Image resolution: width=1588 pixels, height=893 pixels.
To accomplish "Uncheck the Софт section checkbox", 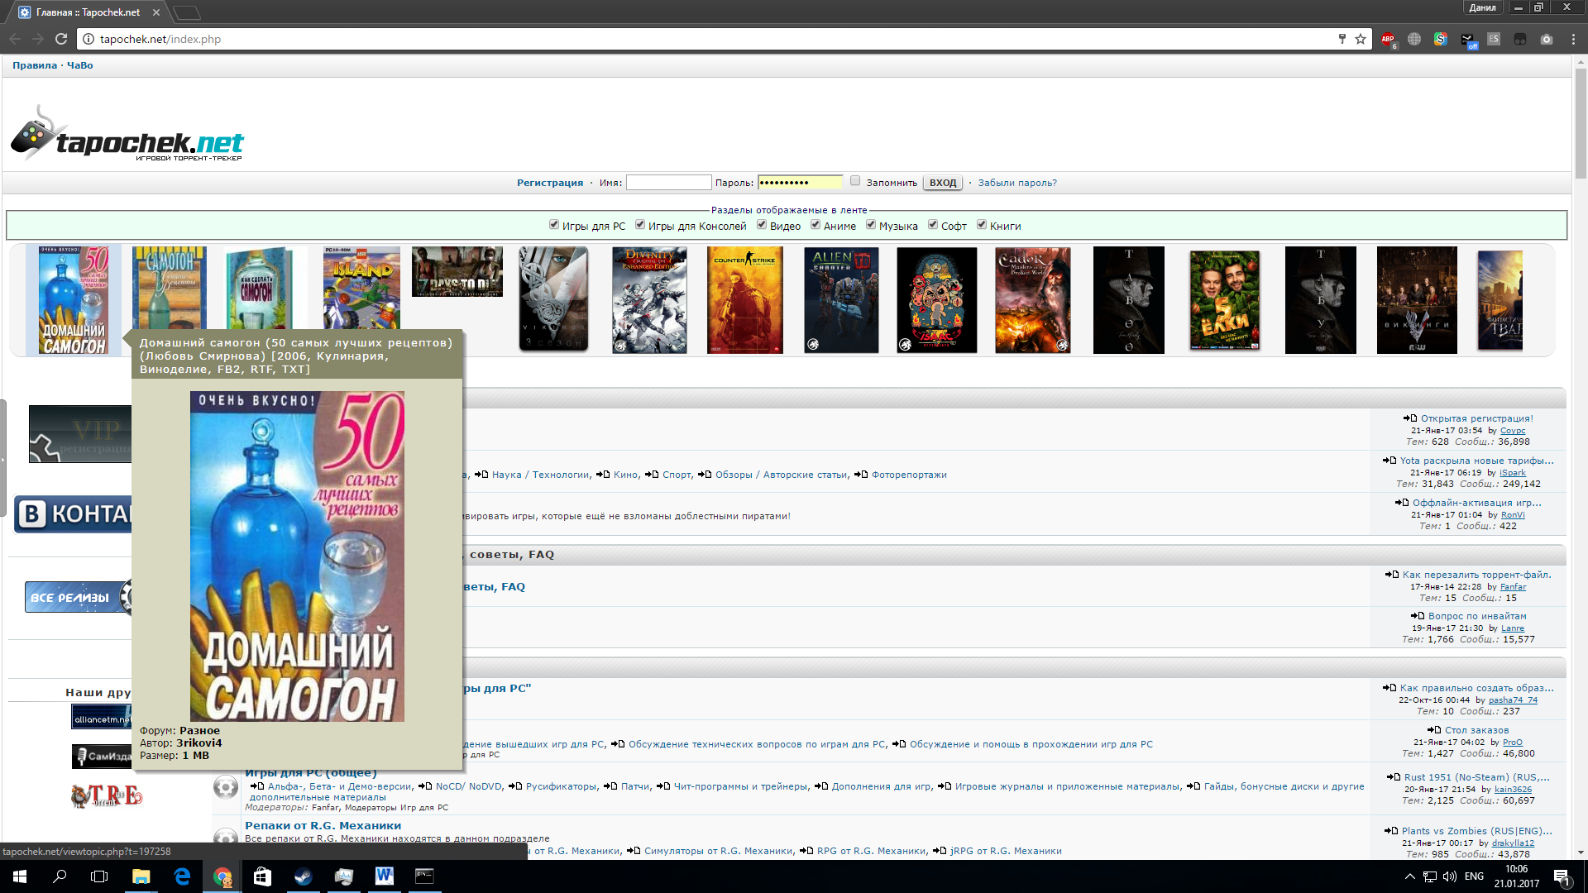I will point(933,224).
